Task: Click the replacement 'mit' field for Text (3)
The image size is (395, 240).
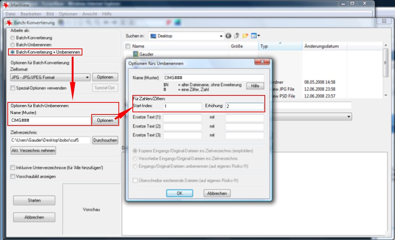Action: (x=245, y=135)
